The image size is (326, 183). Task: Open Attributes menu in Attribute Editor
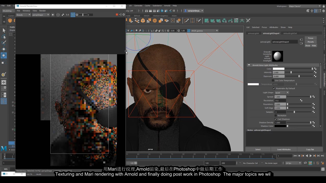point(274,27)
